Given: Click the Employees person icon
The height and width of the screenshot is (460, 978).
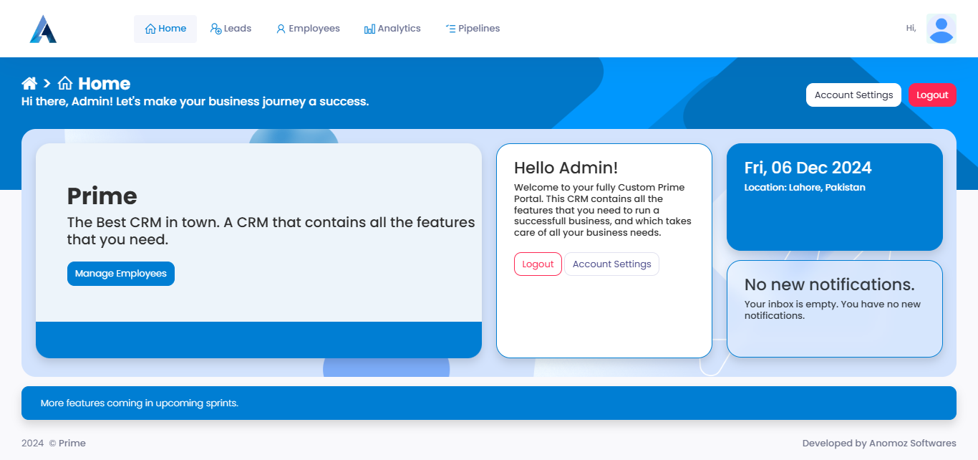Looking at the screenshot, I should pos(281,29).
